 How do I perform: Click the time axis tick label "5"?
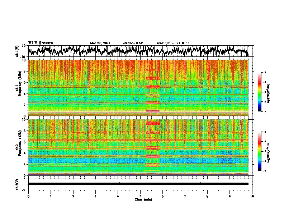pyautogui.click(x=140, y=196)
